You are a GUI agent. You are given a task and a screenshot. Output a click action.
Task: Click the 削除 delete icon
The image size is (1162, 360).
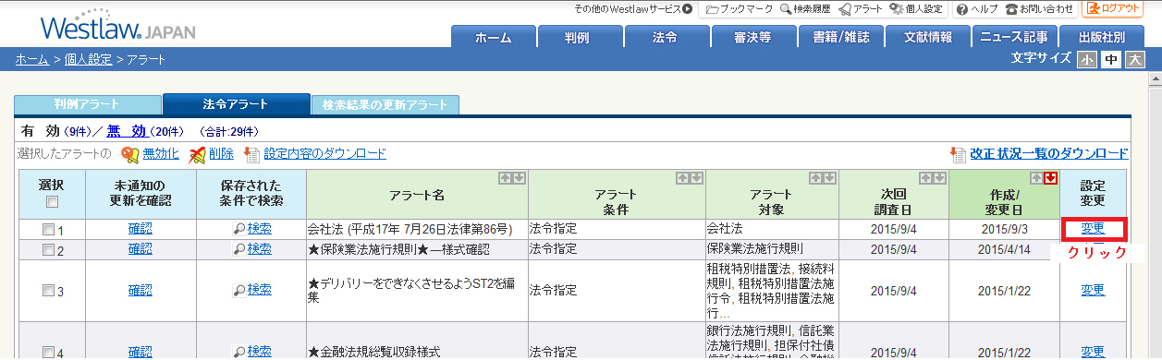coord(197,154)
